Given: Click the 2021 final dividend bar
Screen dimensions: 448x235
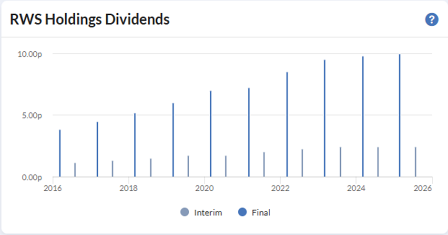Looking at the screenshot, I should click(249, 132).
